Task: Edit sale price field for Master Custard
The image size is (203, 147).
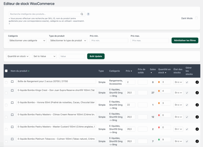Action: coord(142,129)
